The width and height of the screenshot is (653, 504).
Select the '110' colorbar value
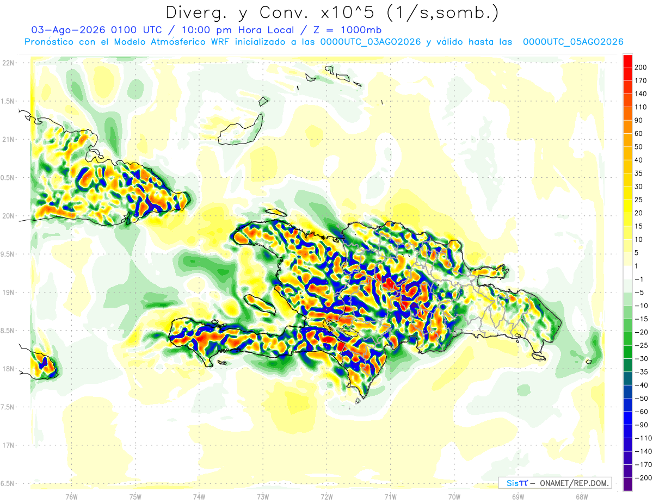click(640, 107)
